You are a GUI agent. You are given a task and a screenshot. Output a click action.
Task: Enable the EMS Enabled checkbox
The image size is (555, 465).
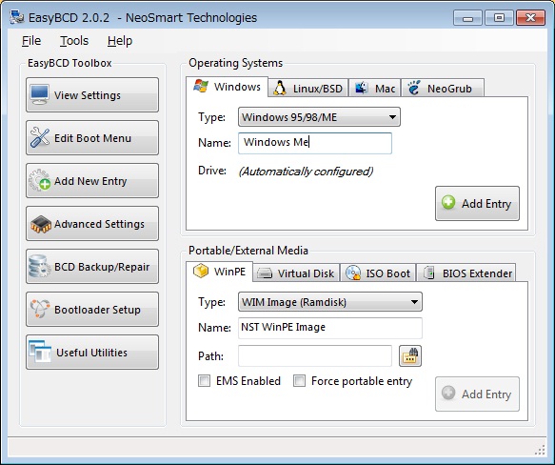pos(204,381)
